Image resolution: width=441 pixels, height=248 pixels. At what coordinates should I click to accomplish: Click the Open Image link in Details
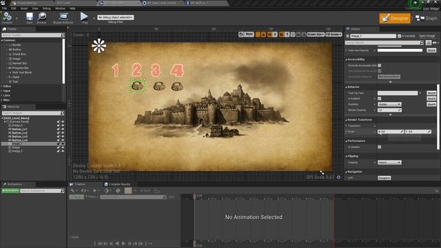point(427,36)
